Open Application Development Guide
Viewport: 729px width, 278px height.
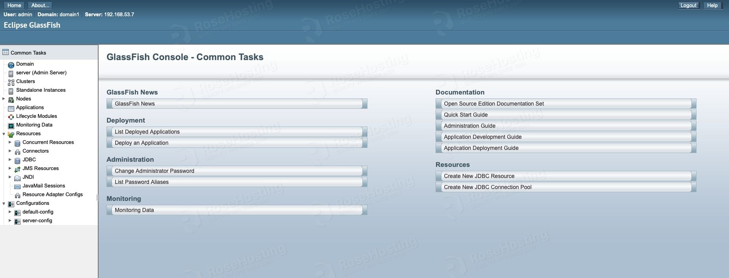pos(566,137)
